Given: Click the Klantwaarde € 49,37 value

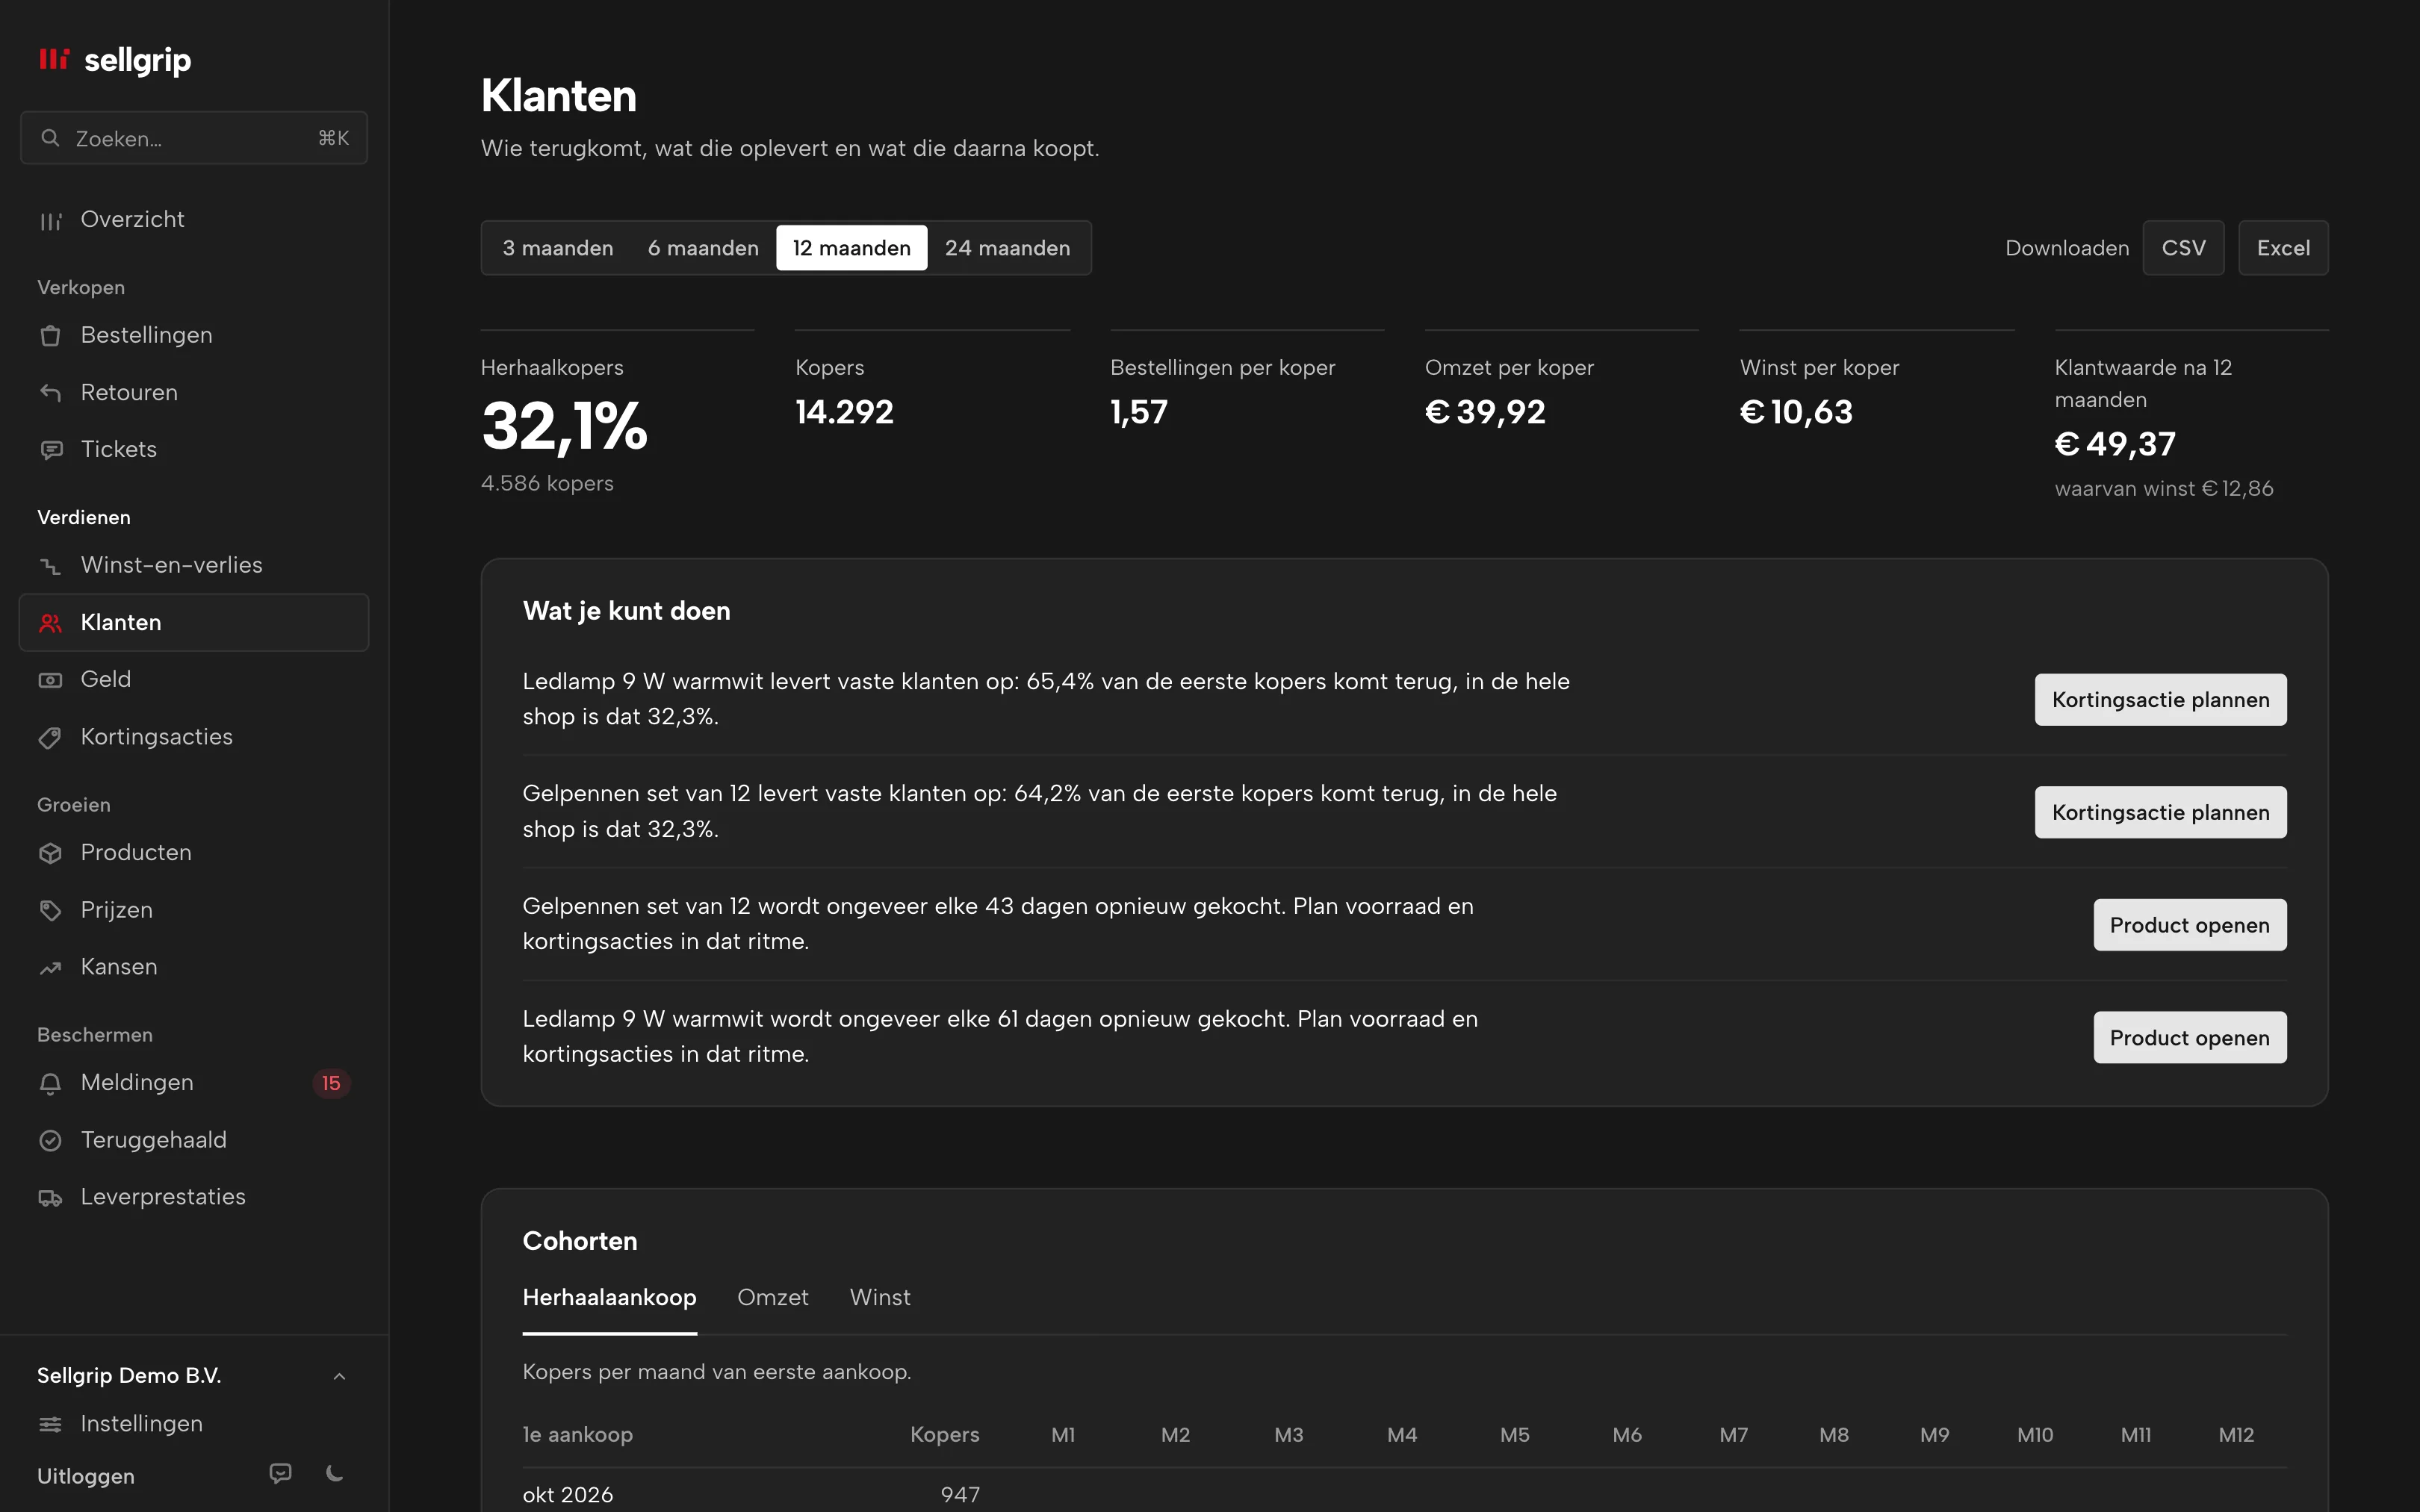Looking at the screenshot, I should (x=2115, y=444).
